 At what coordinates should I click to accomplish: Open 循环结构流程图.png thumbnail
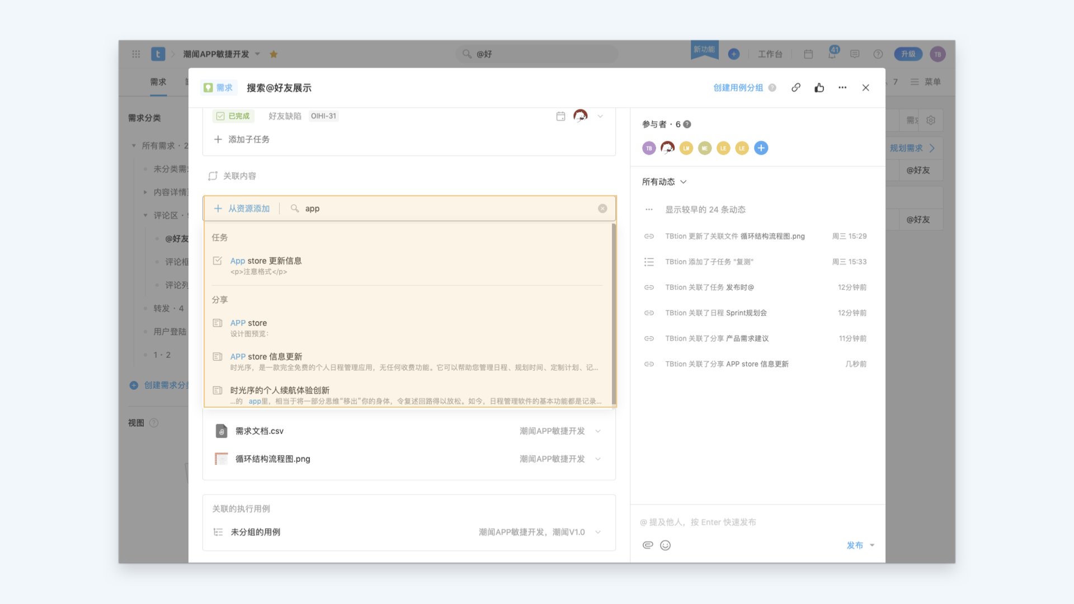tap(222, 459)
